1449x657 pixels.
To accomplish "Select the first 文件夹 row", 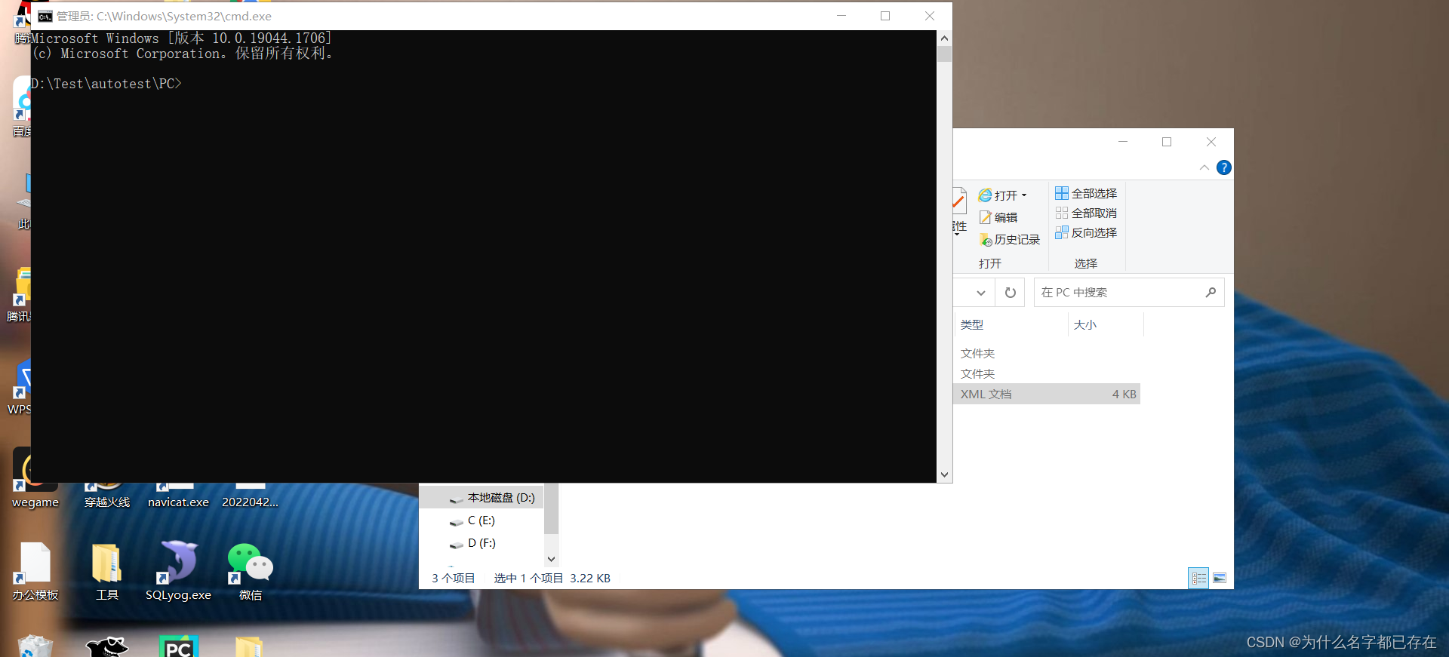I will pyautogui.click(x=1046, y=353).
